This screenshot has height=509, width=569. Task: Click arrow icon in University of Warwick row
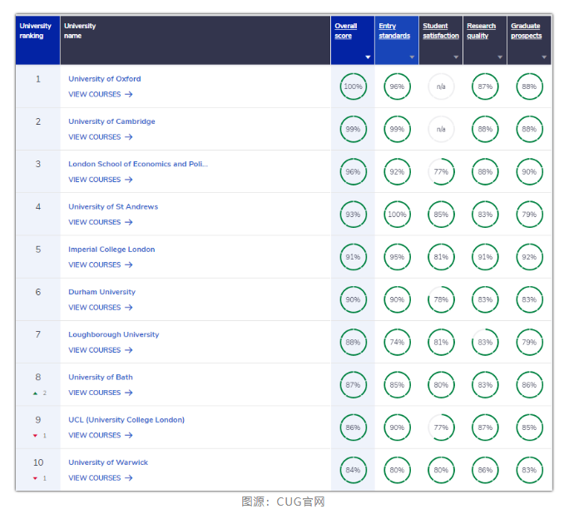[x=128, y=477]
